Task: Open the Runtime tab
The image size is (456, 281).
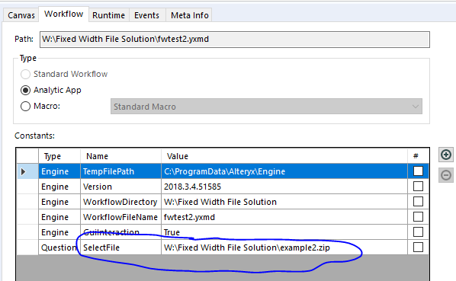Action: (109, 15)
